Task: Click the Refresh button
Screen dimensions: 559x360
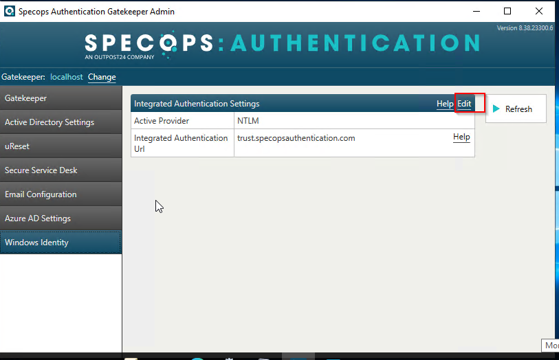Action: click(x=516, y=109)
